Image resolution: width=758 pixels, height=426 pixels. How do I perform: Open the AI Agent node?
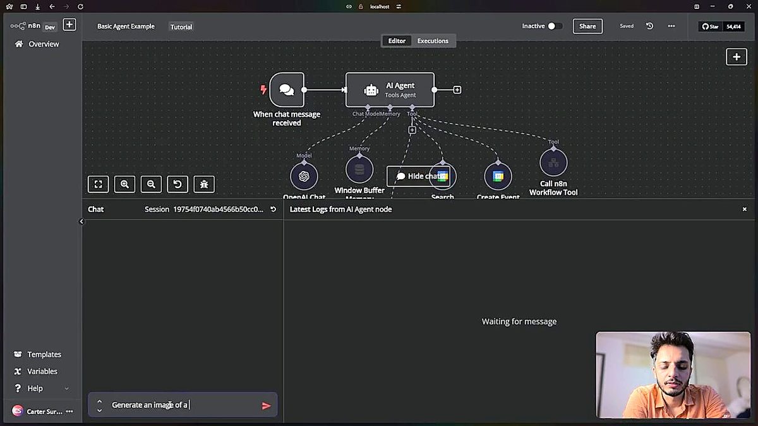390,90
